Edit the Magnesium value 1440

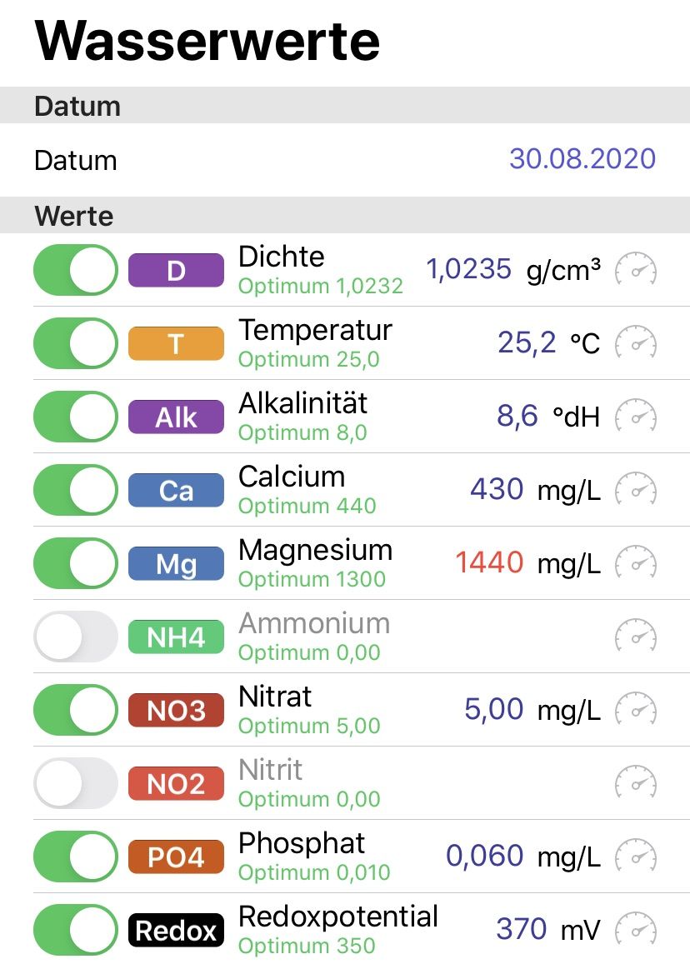pos(489,562)
